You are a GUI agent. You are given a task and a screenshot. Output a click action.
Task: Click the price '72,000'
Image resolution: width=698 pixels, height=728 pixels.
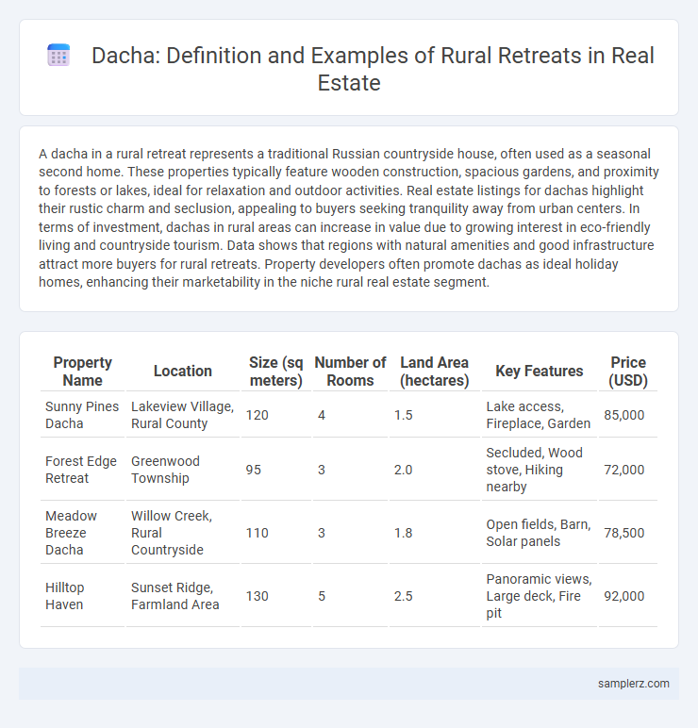click(x=623, y=470)
